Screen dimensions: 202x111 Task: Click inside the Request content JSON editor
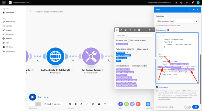[177, 58]
